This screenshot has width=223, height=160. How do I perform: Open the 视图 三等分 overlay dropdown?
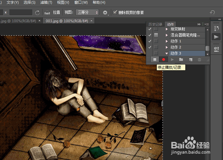pyautogui.click(x=87, y=12)
